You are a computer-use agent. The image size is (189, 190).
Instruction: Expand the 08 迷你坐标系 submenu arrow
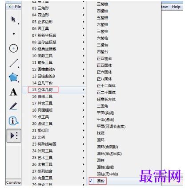point(84,42)
